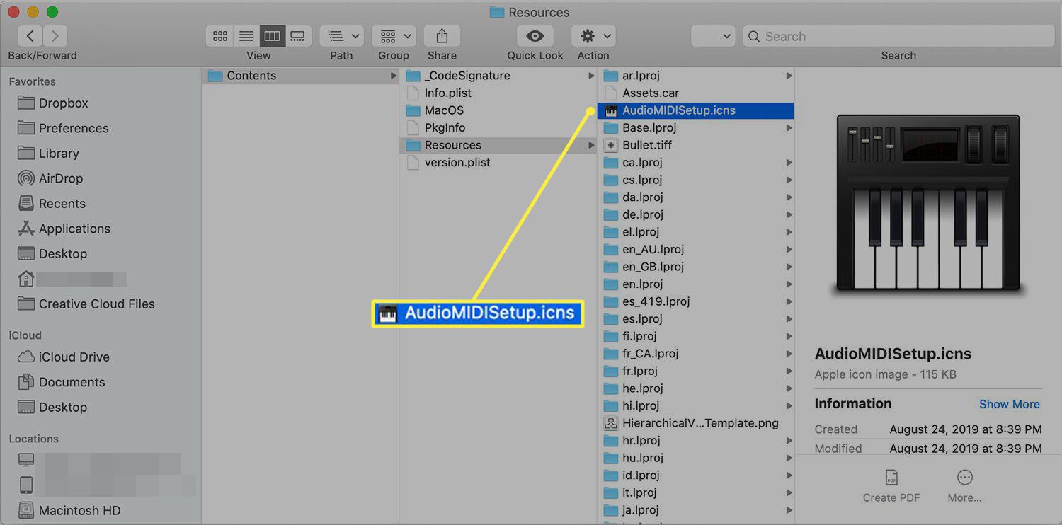1062x525 pixels.
Task: Open Desktop under iCloud
Action: point(52,408)
